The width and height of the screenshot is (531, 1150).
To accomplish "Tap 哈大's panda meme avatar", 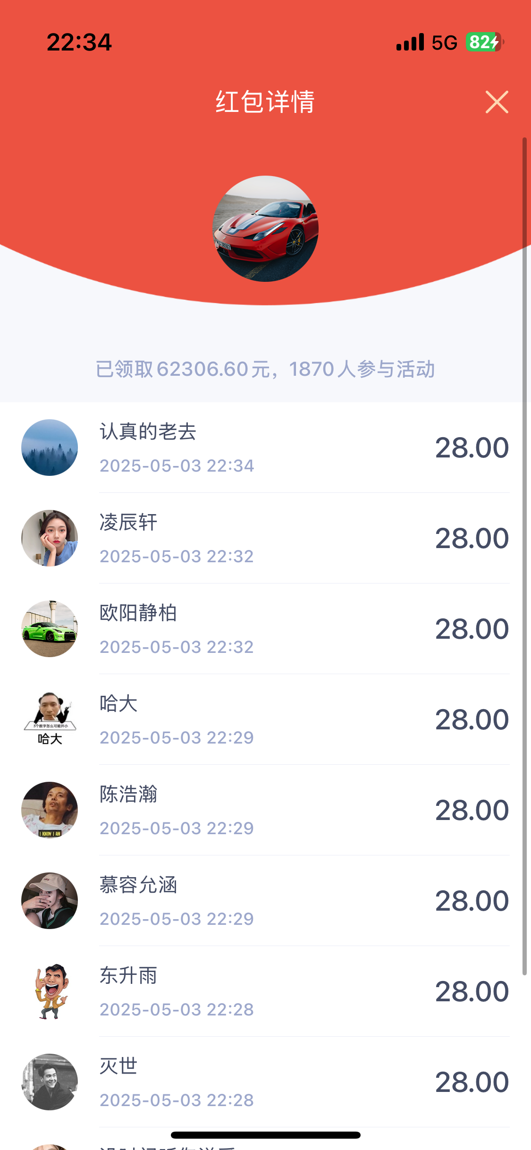I will pos(50,719).
